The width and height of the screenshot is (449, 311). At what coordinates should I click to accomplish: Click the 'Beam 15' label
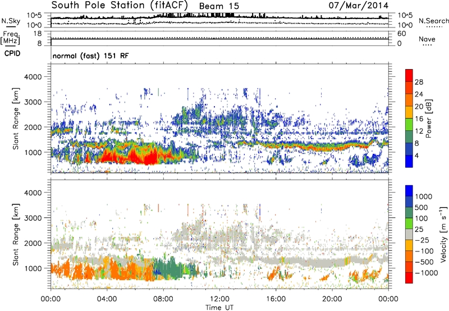[219, 6]
